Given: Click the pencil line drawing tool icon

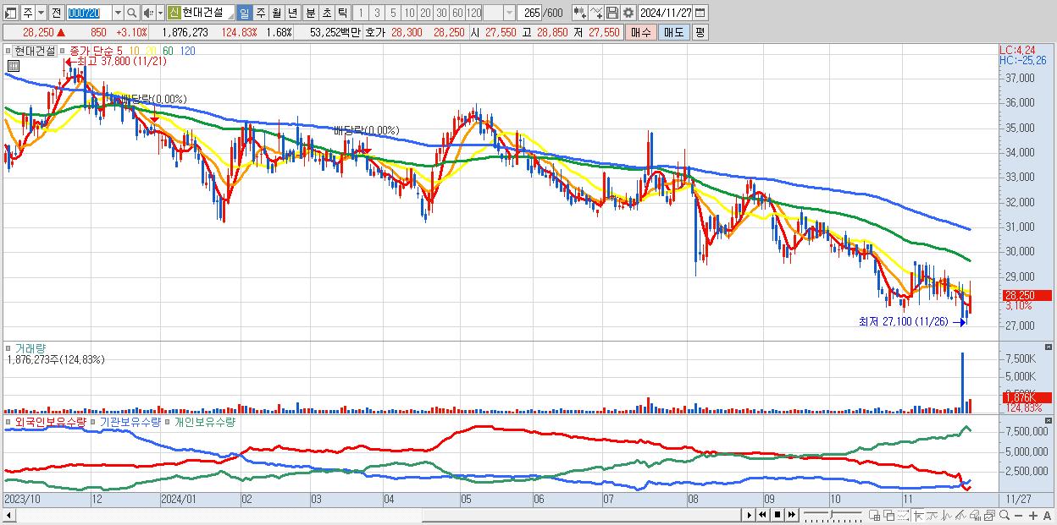Looking at the screenshot, I should [x=960, y=514].
